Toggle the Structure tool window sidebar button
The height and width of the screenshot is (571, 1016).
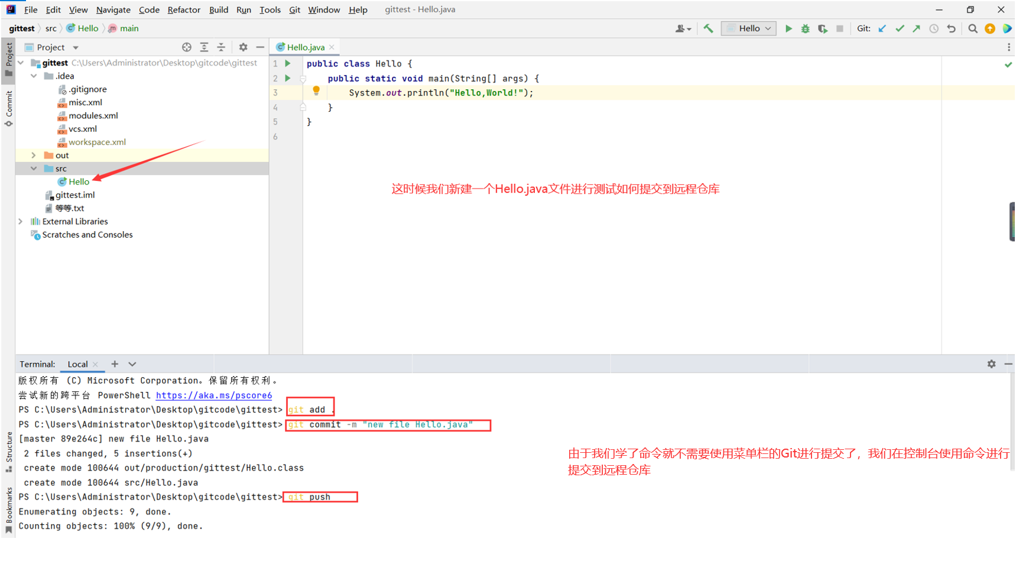click(x=9, y=452)
